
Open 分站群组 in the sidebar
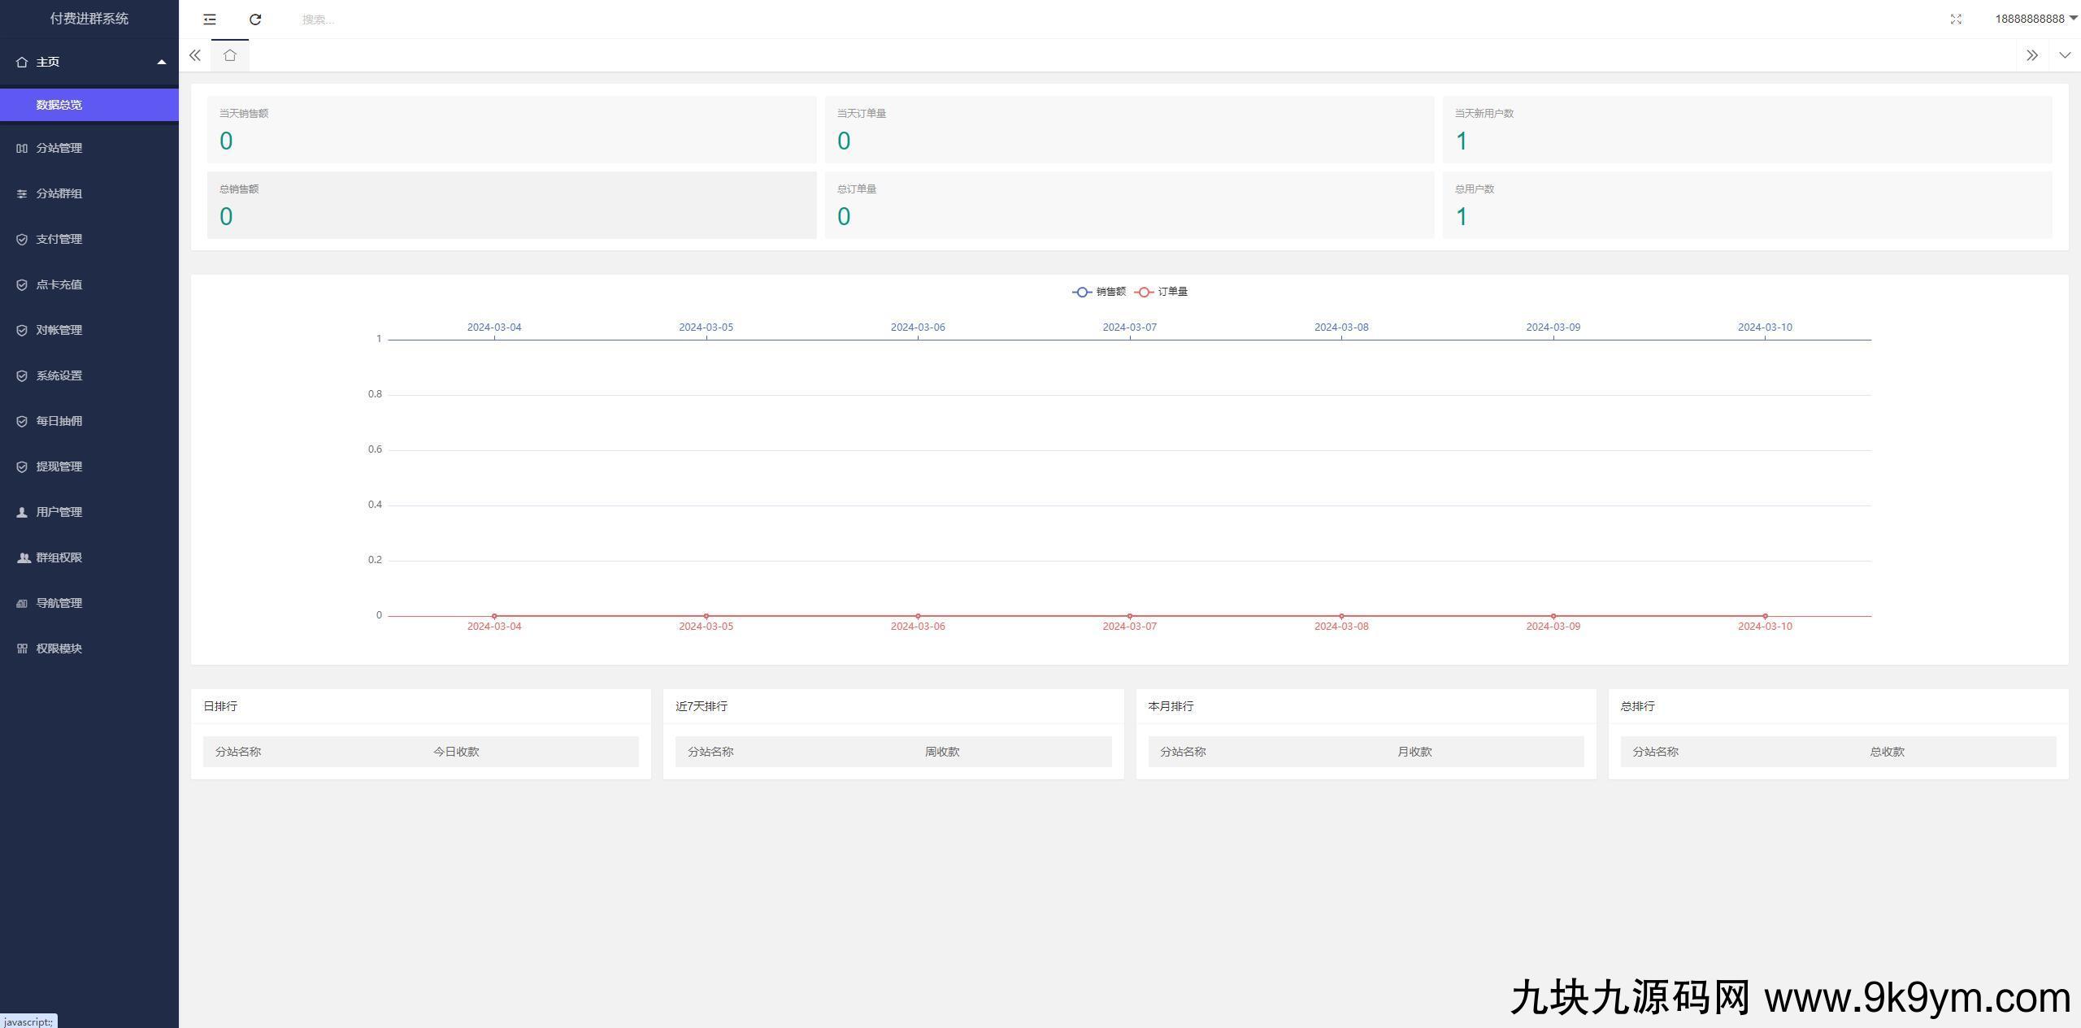(x=89, y=193)
